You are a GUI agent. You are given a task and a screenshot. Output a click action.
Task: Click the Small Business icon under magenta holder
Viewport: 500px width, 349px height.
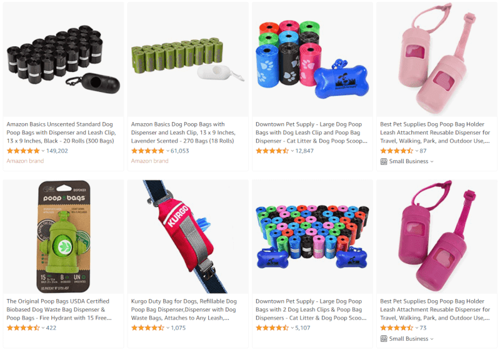(384, 338)
